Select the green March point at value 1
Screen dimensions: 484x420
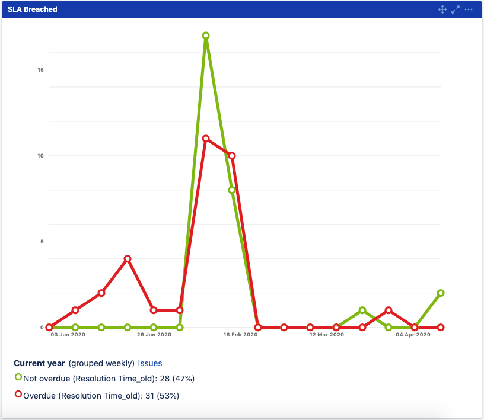pyautogui.click(x=362, y=310)
